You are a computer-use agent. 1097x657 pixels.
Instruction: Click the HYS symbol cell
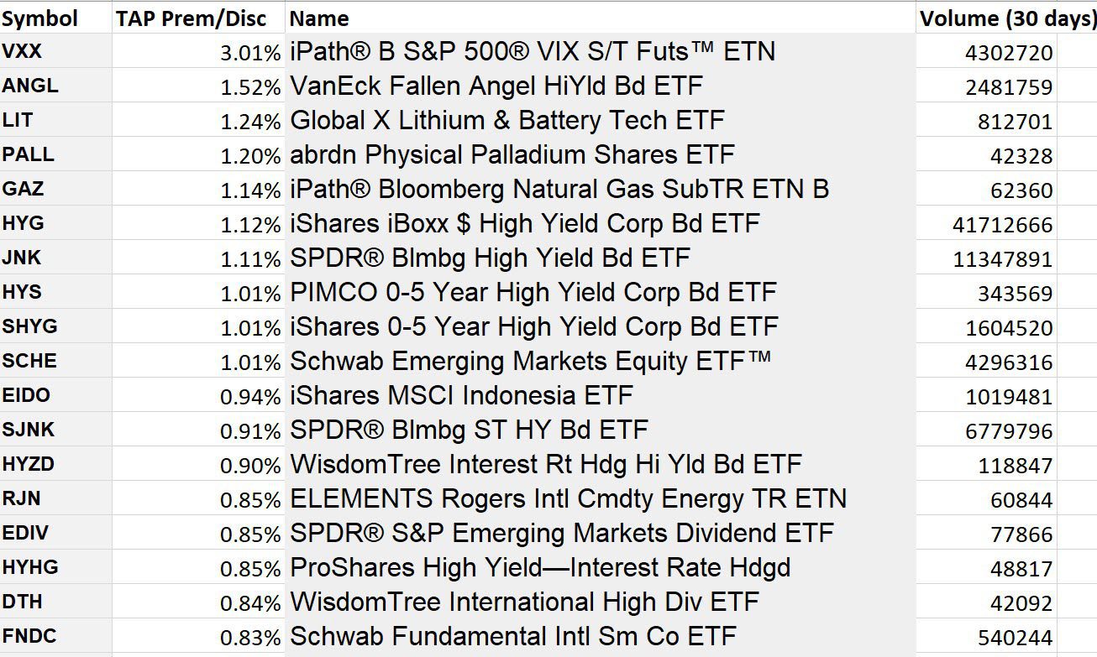pyautogui.click(x=23, y=293)
